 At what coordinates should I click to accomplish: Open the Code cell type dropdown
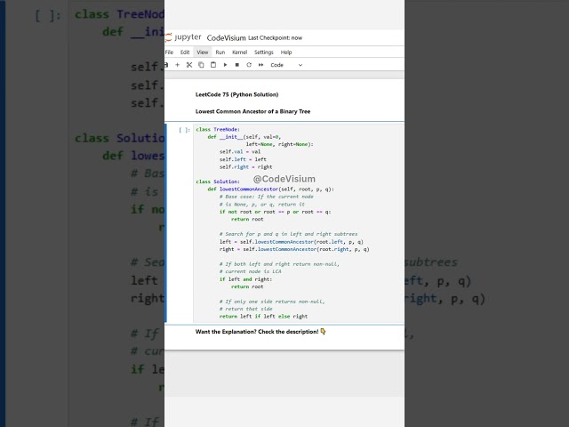coord(286,65)
